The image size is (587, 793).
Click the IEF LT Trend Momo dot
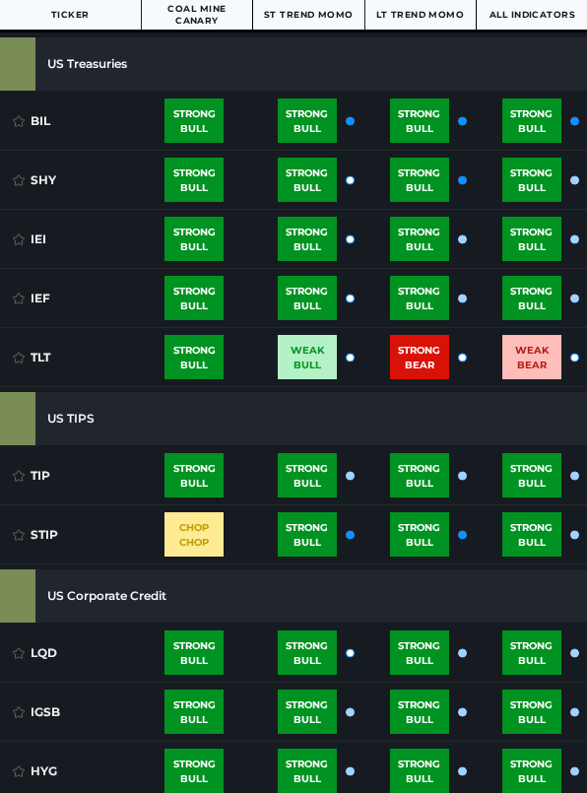click(x=462, y=298)
